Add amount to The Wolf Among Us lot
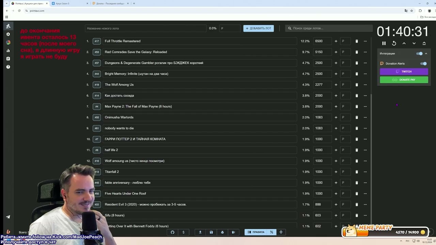Screen dimensions: 436x245 [336, 85]
